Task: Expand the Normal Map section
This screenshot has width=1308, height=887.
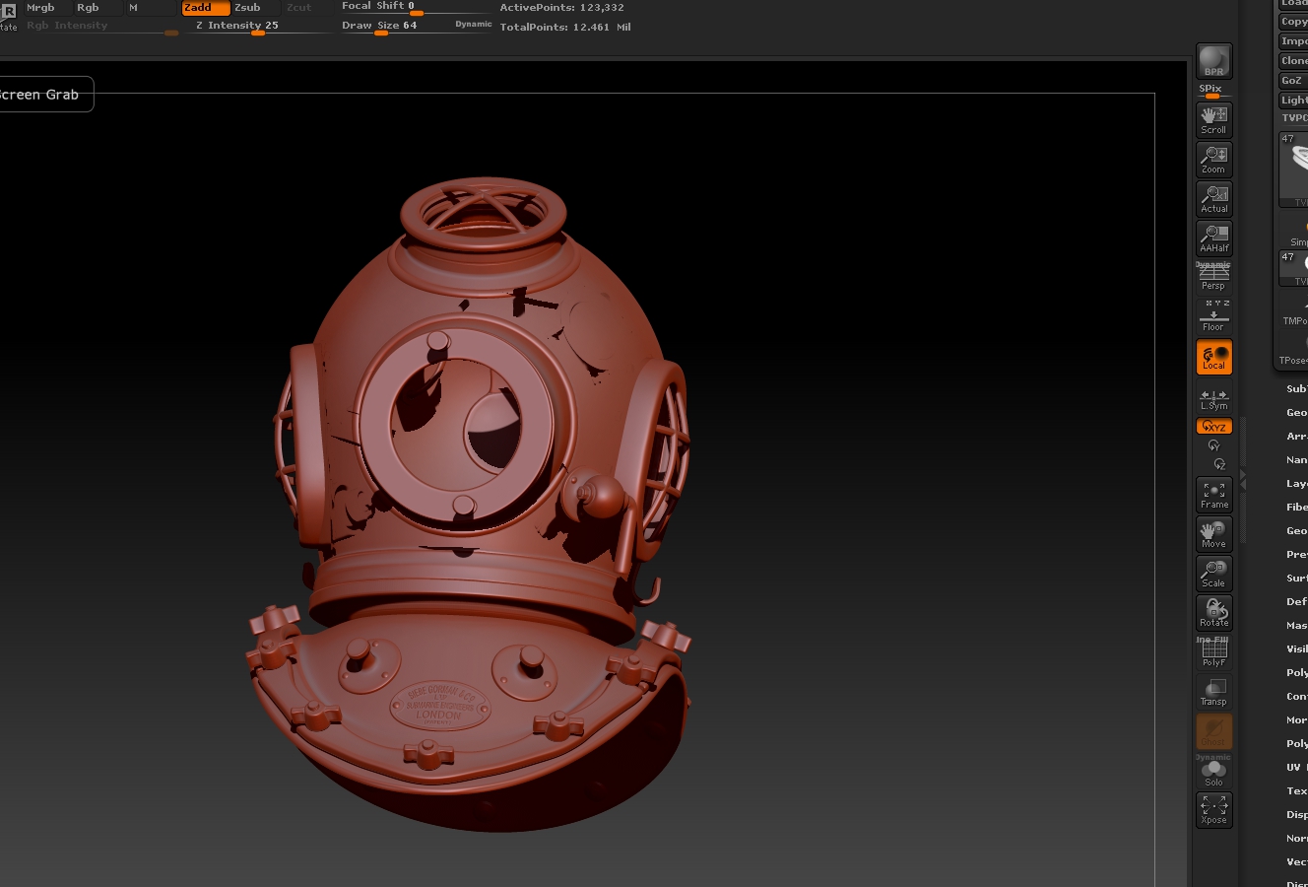Action: (1296, 839)
